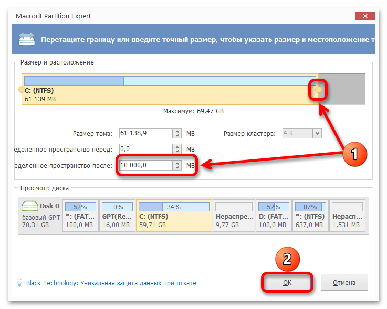Screen dimensions: 387x309
Task: Click the gray unallocated area after C:
Action: [x=342, y=89]
